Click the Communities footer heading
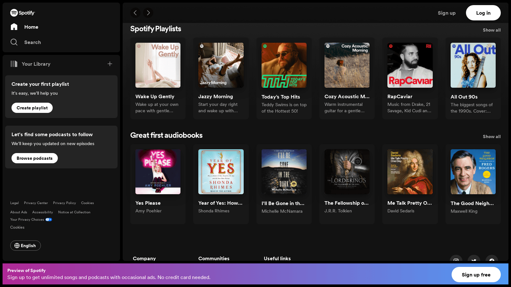The image size is (511, 287). click(214, 258)
